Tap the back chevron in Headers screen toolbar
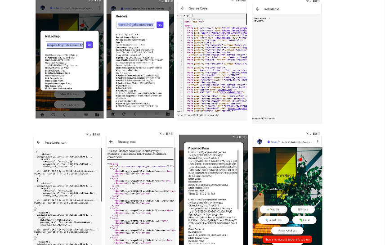385x245 pixels. 134,114
